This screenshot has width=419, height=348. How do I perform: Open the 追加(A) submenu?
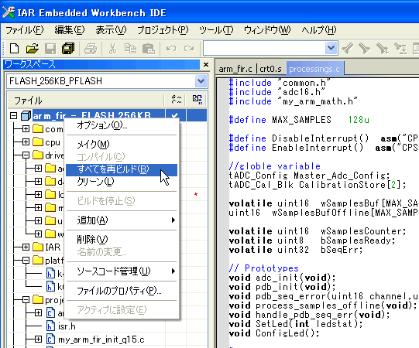tap(122, 220)
